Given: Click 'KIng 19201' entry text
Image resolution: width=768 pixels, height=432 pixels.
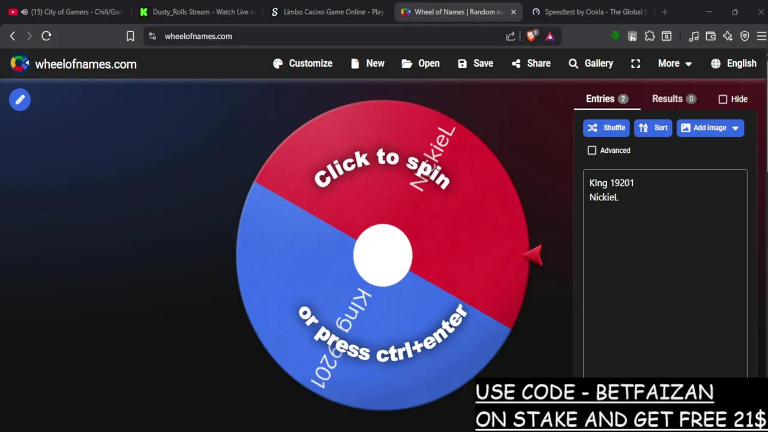Looking at the screenshot, I should coord(611,183).
